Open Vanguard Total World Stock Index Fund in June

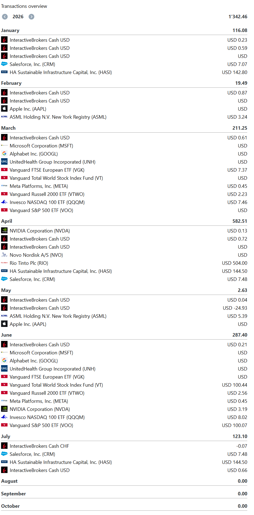[124, 385]
